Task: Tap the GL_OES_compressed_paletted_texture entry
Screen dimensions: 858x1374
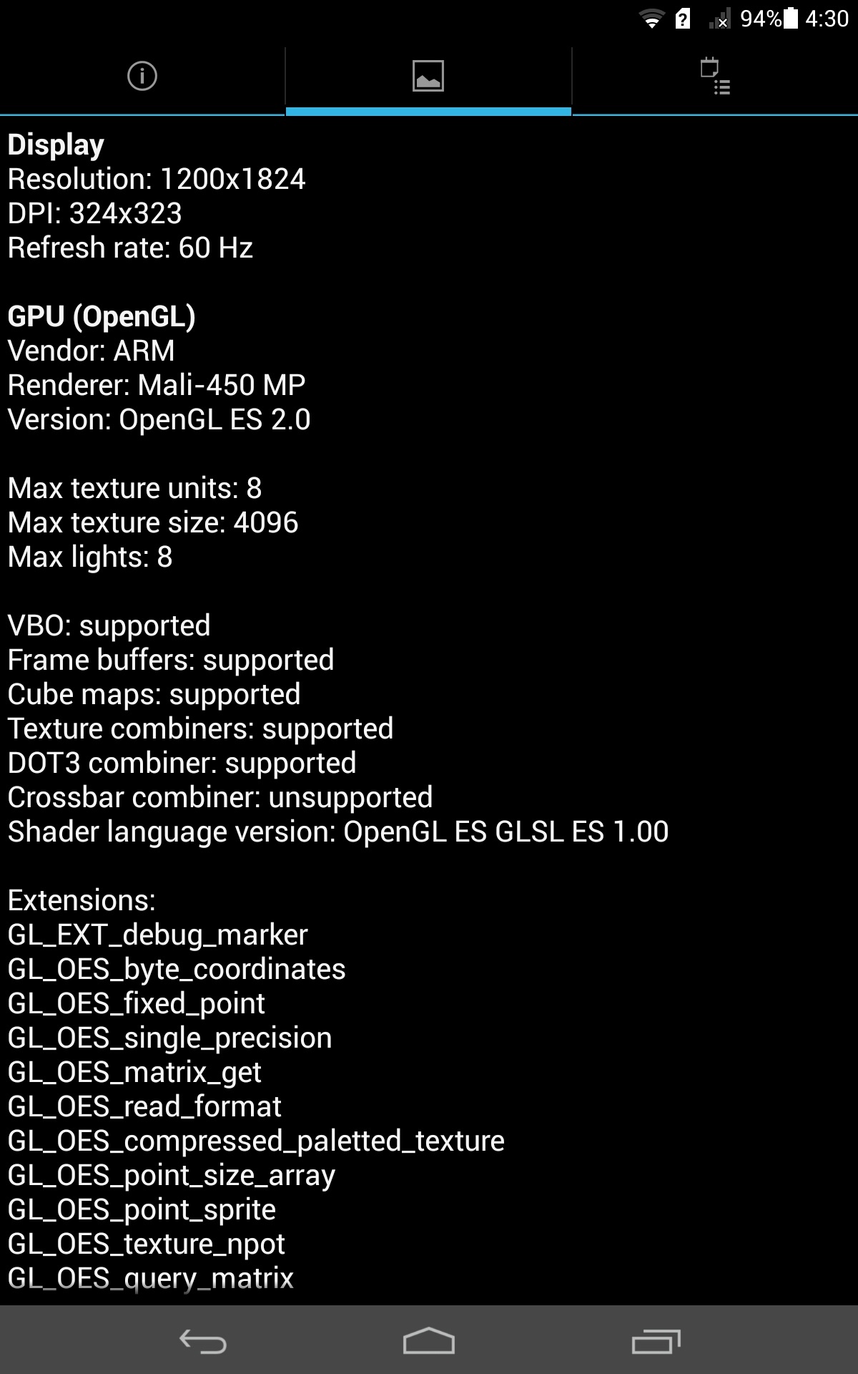Action: (256, 1141)
